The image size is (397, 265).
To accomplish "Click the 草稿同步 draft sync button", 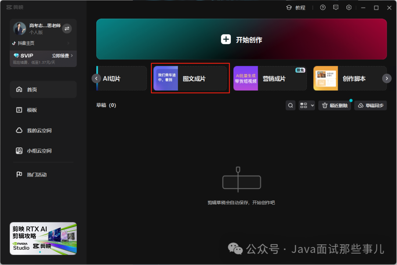I will [x=371, y=105].
